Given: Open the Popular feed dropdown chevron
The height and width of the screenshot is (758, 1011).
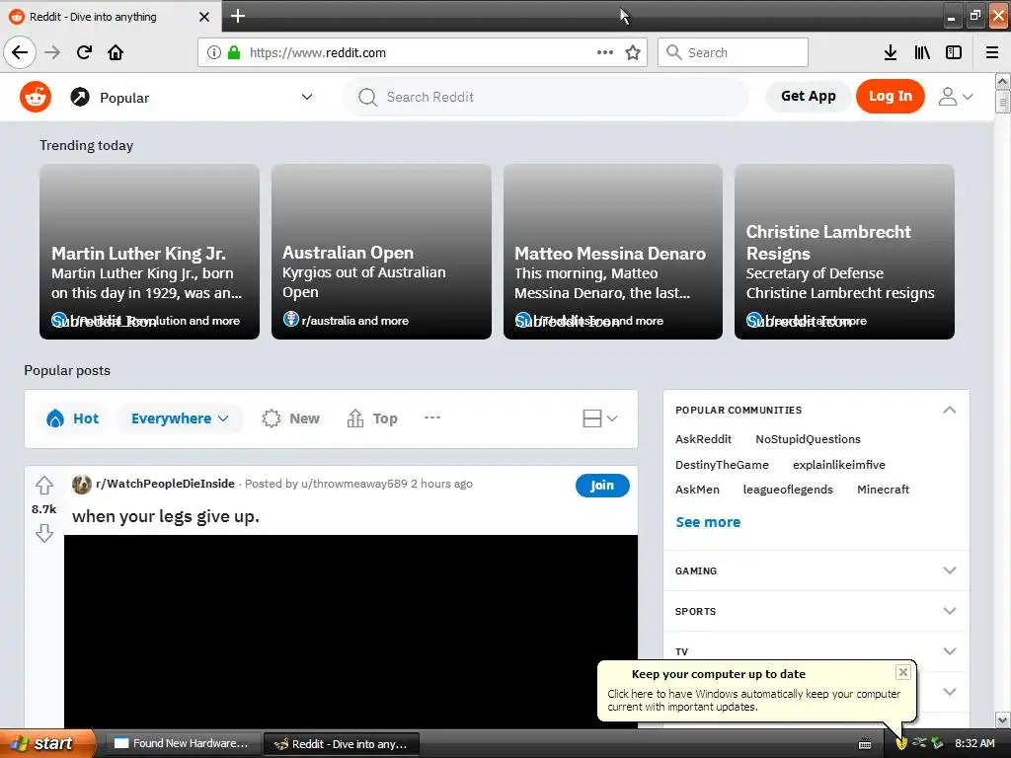Looking at the screenshot, I should [307, 98].
